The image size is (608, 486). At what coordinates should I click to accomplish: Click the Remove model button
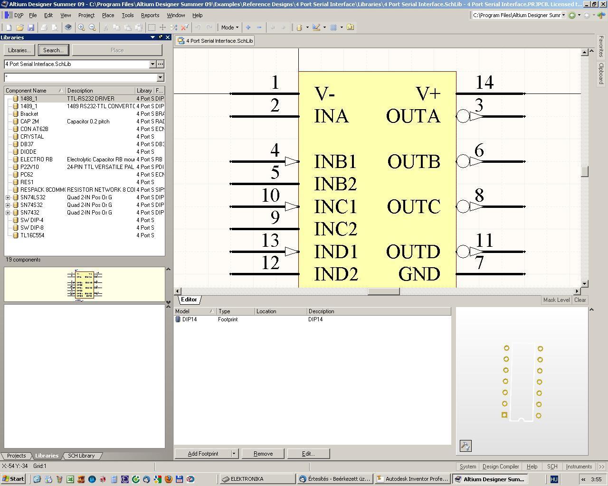tap(263, 454)
